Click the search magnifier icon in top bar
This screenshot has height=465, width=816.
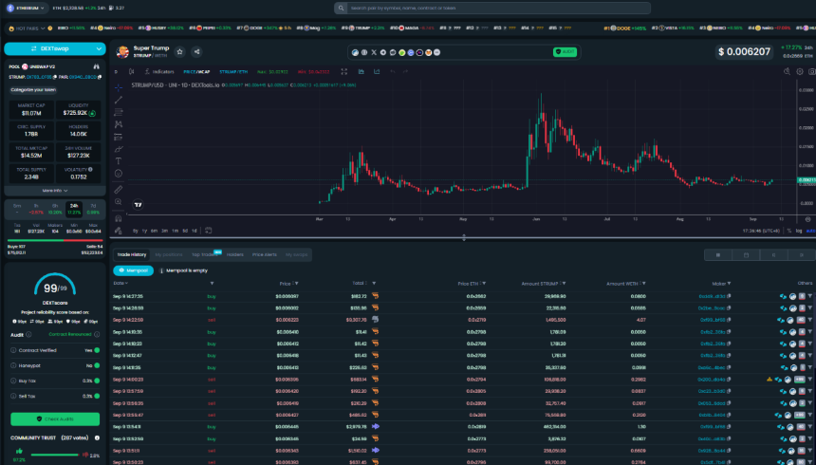pyautogui.click(x=341, y=9)
